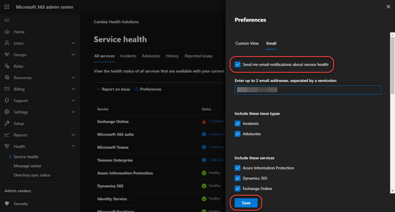This screenshot has height=212, width=395.
Task: Uncheck Send me email notifications checkbox
Action: (x=238, y=64)
